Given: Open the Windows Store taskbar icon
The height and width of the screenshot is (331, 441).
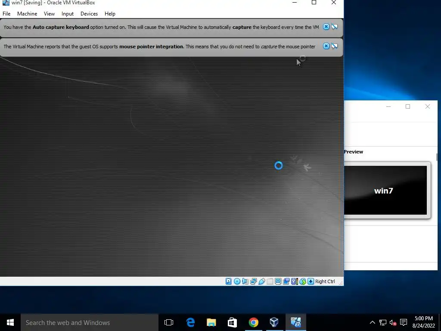Looking at the screenshot, I should tap(232, 322).
